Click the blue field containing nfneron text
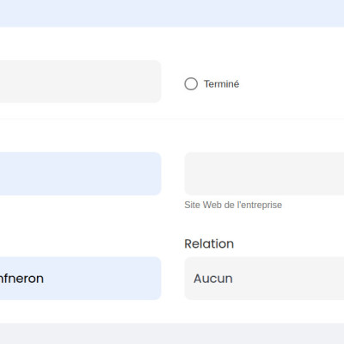The width and height of the screenshot is (344, 344). (x=81, y=279)
